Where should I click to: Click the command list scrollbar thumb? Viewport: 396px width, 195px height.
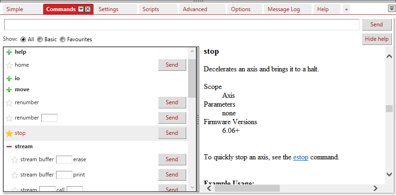pos(192,79)
